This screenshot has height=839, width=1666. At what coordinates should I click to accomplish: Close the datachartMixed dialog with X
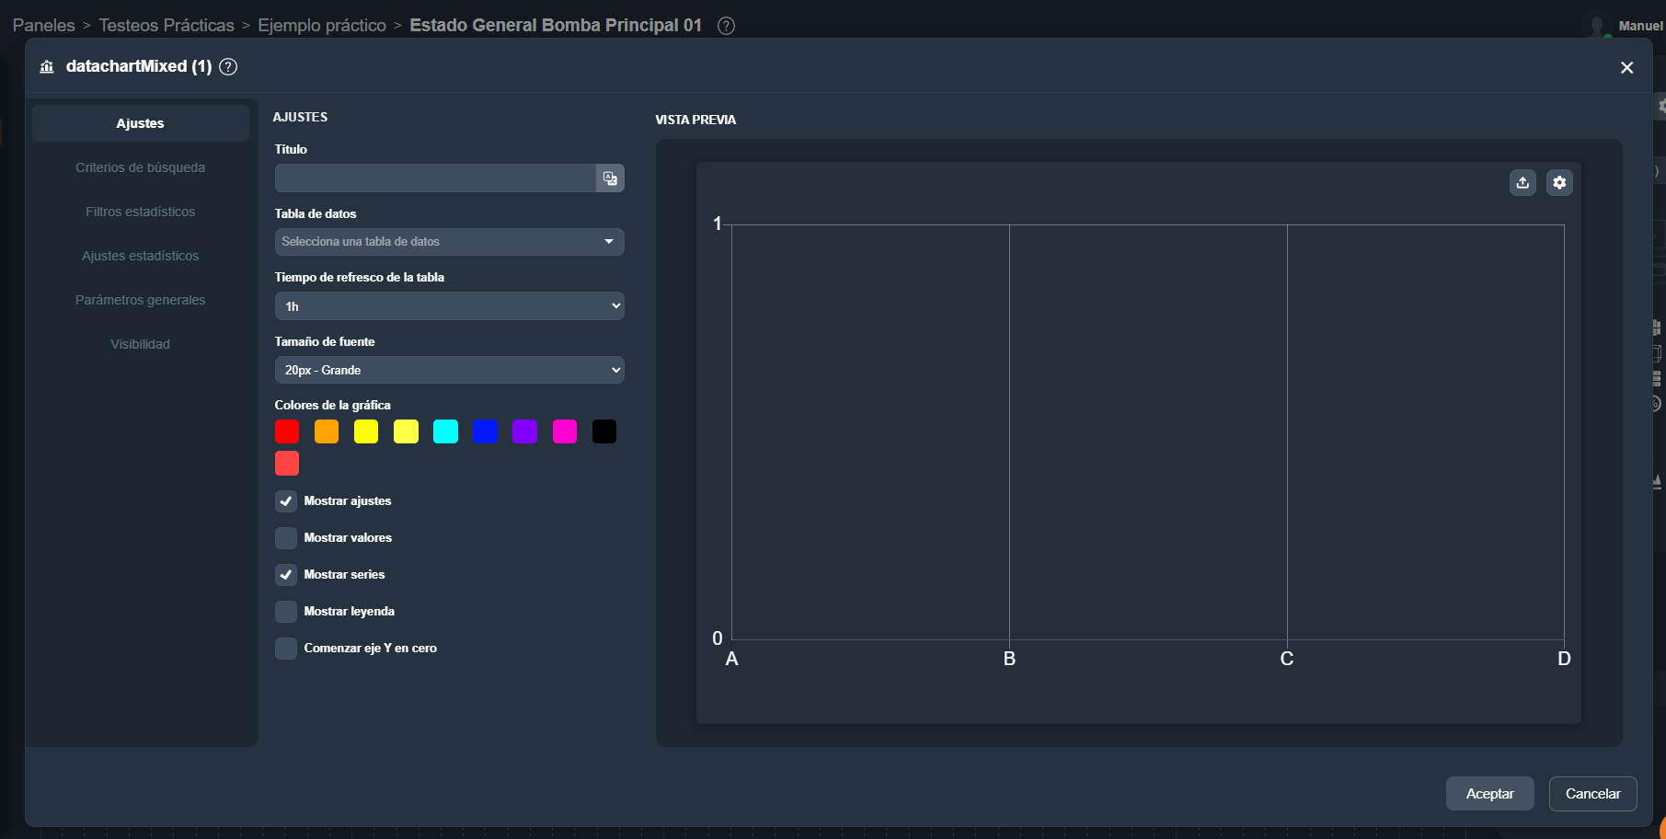1626,68
